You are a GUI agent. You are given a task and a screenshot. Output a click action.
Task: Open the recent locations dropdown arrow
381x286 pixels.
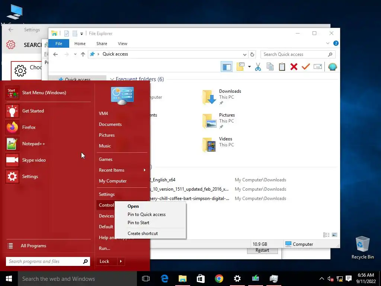pos(75,54)
